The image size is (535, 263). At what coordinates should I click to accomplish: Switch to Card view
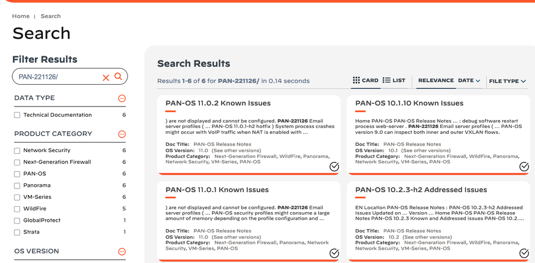(365, 80)
